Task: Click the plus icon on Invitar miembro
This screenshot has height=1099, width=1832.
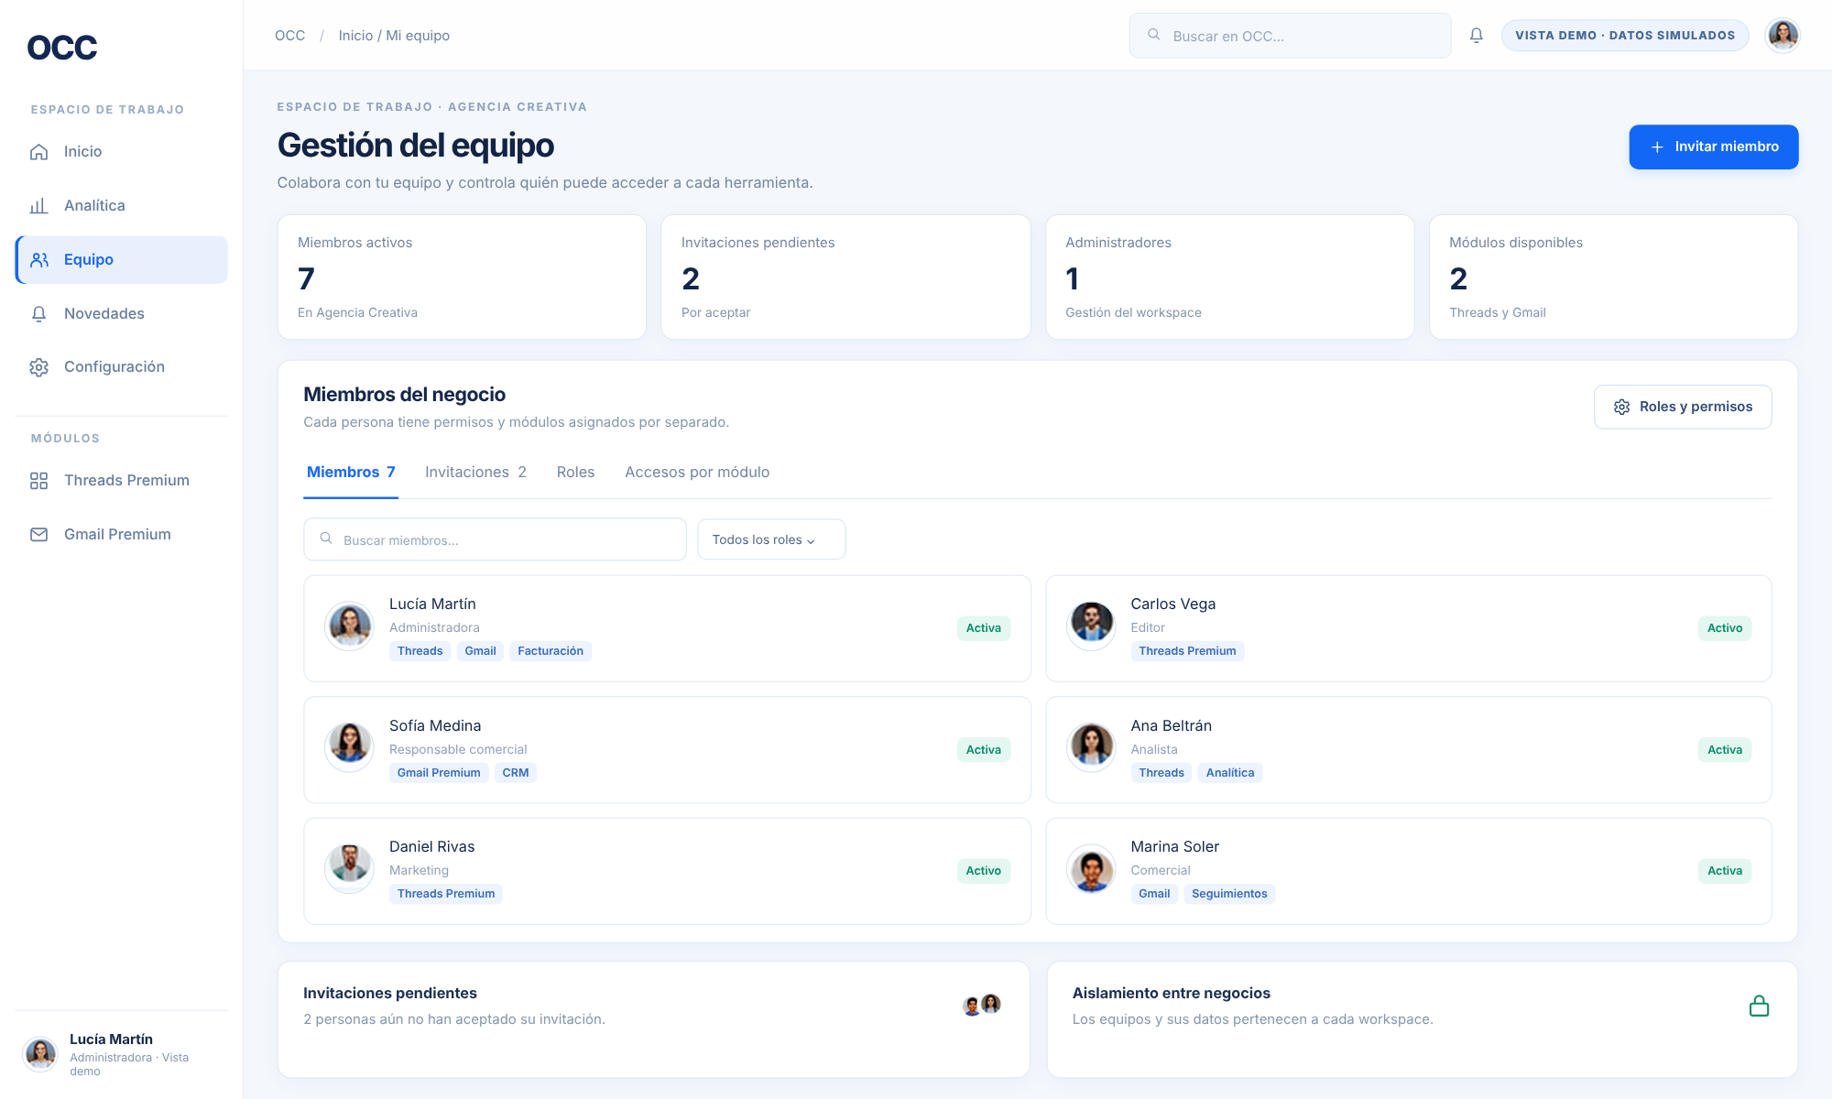Action: pyautogui.click(x=1657, y=147)
